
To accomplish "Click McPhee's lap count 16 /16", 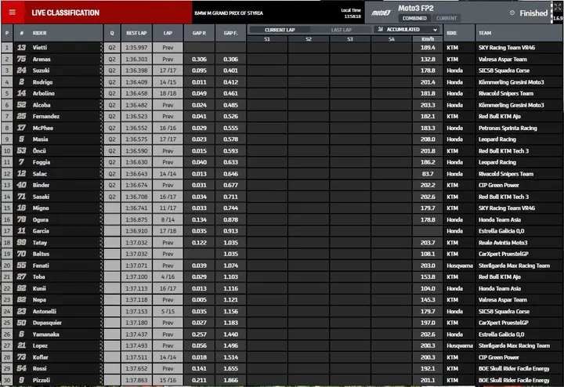I will tap(168, 128).
